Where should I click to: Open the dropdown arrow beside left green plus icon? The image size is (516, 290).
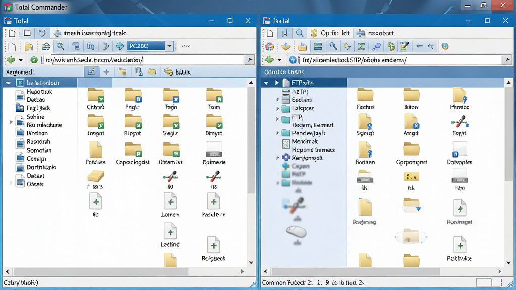21,60
